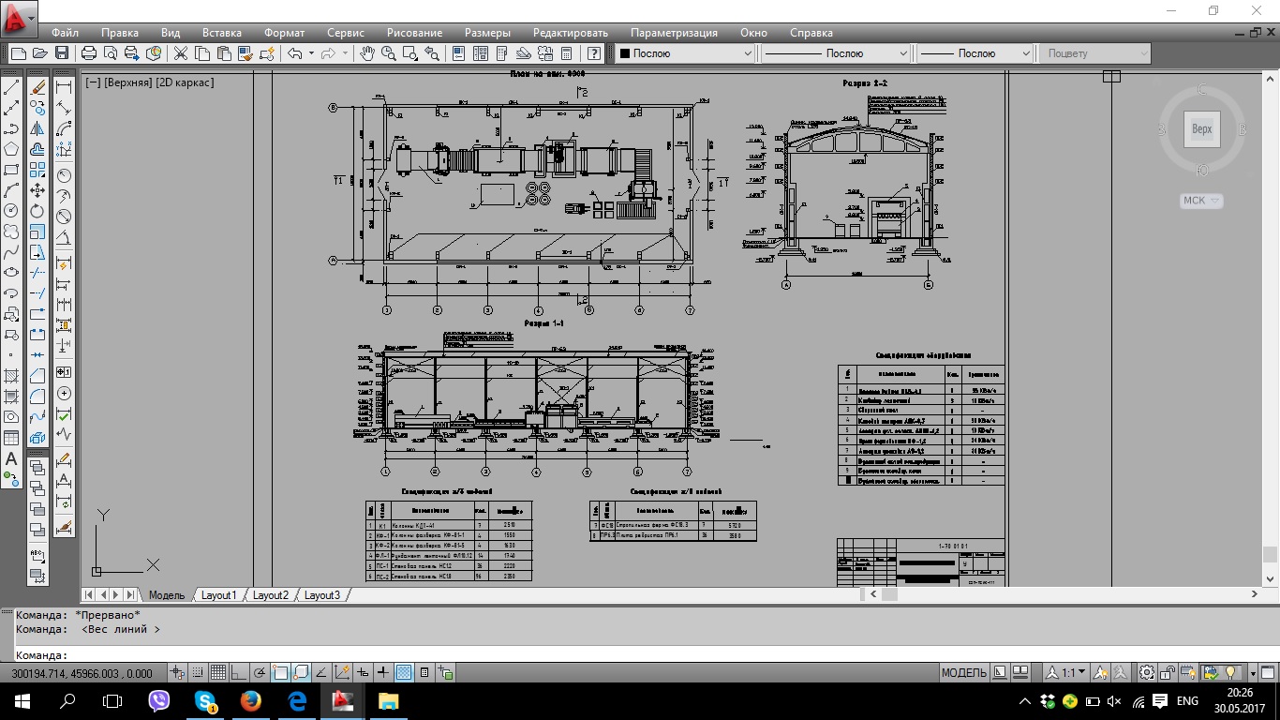The width and height of the screenshot is (1280, 720).
Task: Toggle Ortho mode in status bar
Action: [x=238, y=672]
